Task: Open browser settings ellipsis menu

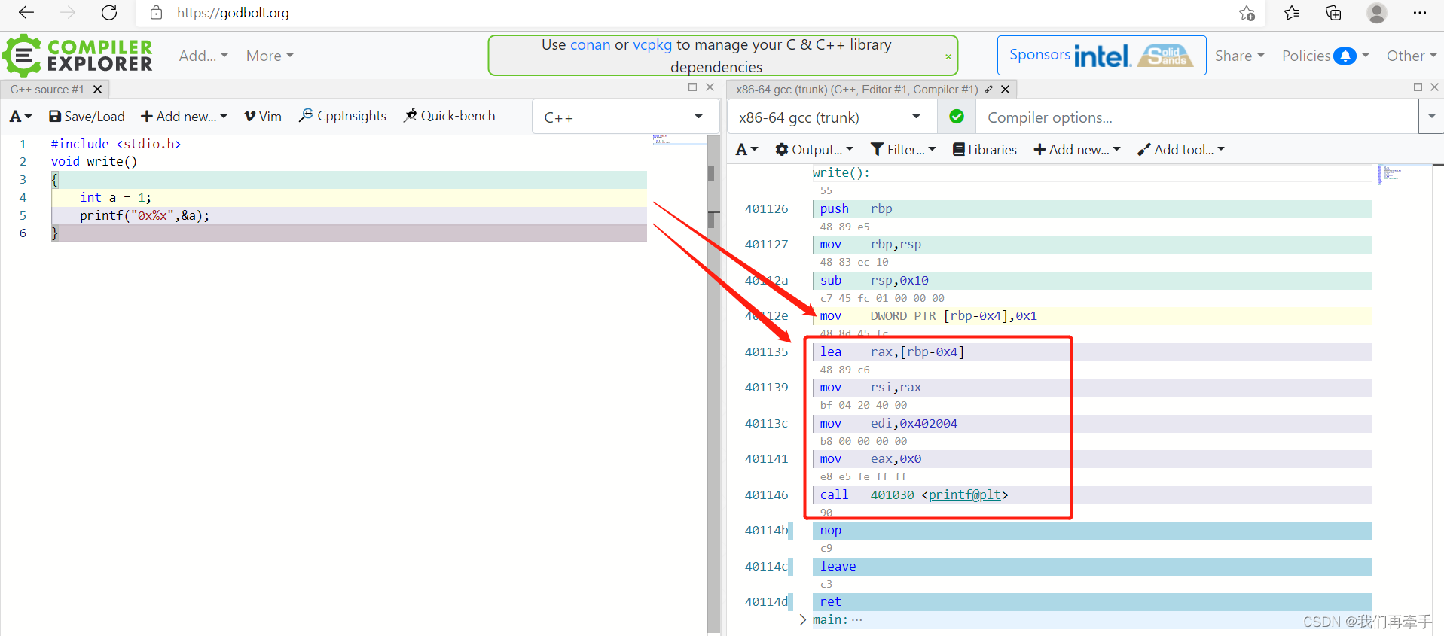Action: [x=1420, y=13]
